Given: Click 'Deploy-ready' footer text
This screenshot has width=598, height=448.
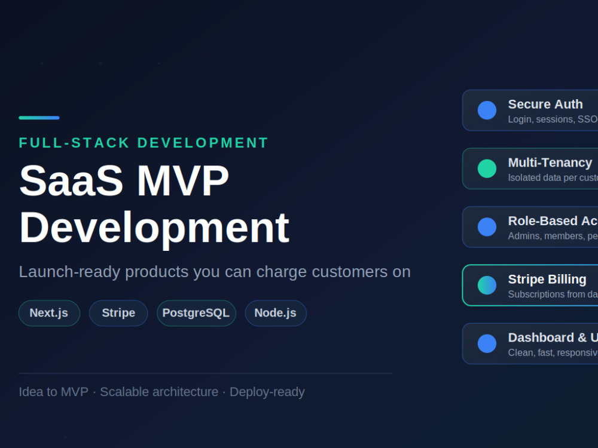Looking at the screenshot, I should (x=267, y=392).
